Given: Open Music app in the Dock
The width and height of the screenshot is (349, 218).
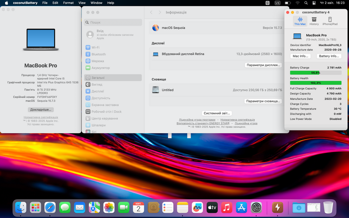Looking at the screenshot, I should [227, 208].
